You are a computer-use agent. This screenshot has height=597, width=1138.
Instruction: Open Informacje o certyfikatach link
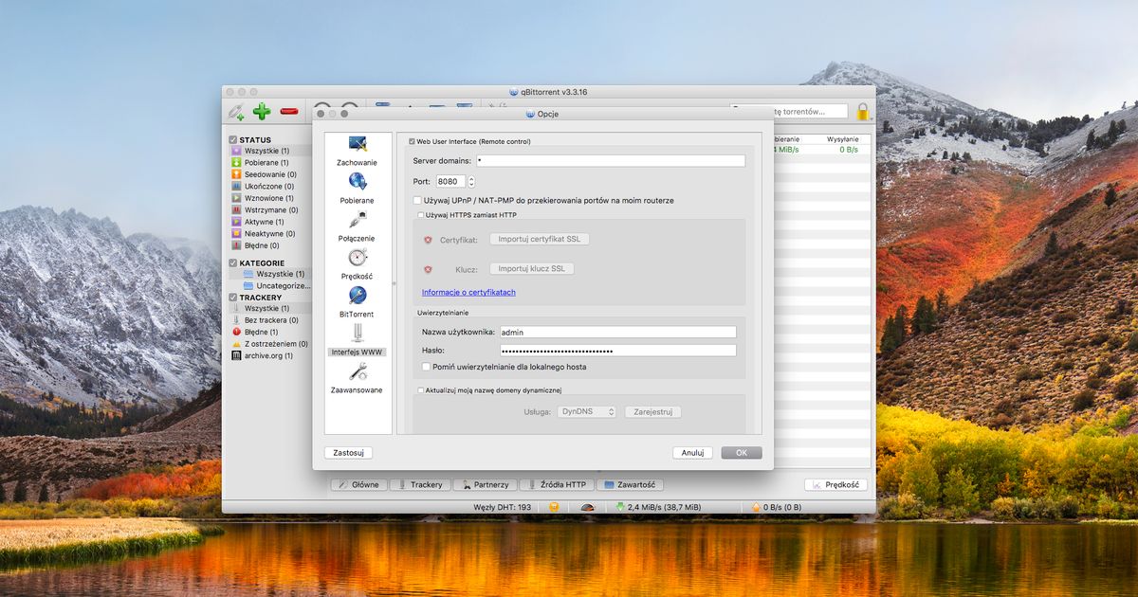point(468,292)
